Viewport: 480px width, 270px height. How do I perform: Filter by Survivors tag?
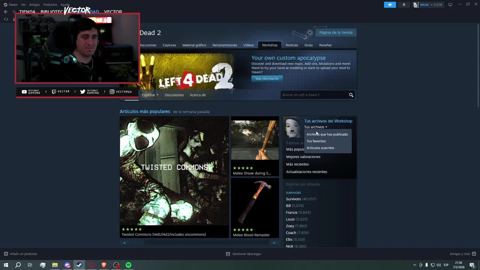click(x=301, y=199)
